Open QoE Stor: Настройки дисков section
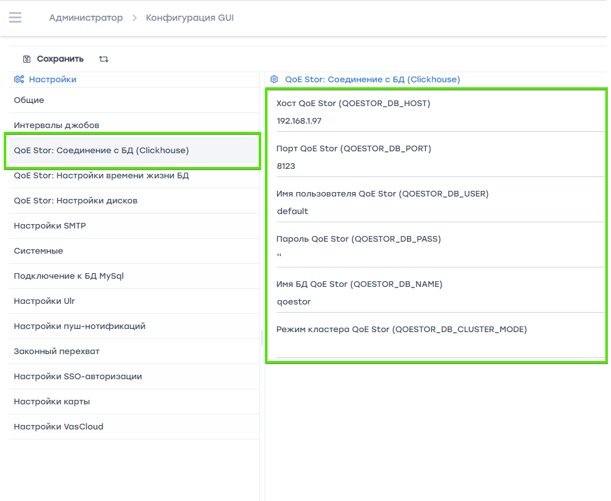The height and width of the screenshot is (501, 611). (75, 200)
